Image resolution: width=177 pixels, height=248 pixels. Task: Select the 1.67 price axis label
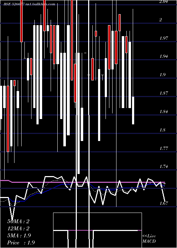tap(164, 203)
